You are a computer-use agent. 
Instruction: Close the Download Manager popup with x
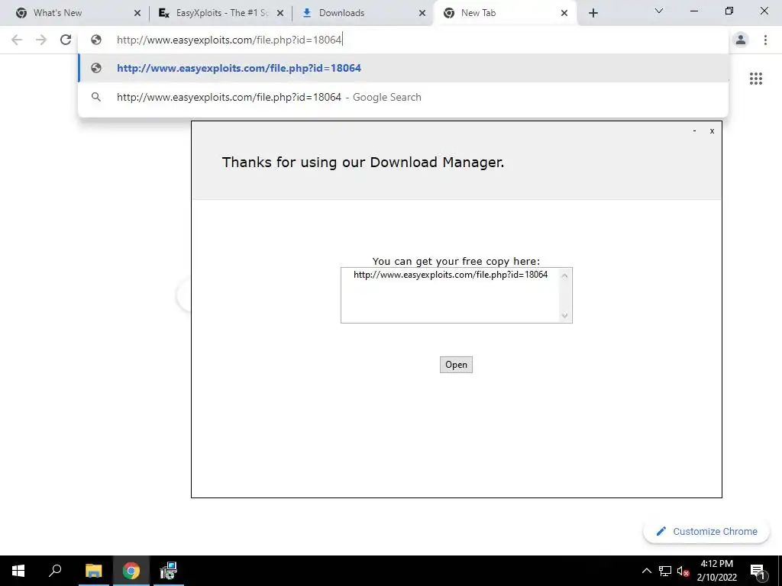coord(712,130)
